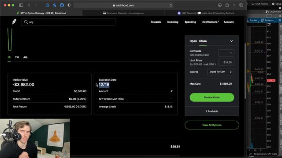
Task: Click into the Limit Price input field
Action: point(226,62)
